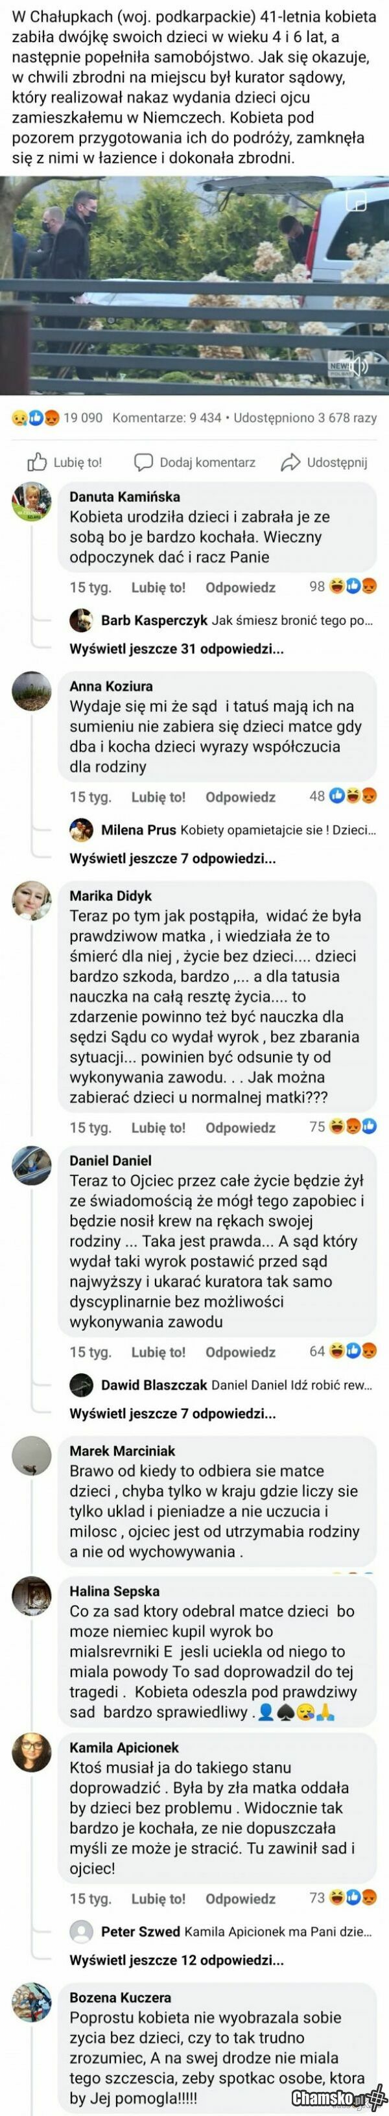Viewport: 389px width, 2116px height.
Task: Open the Komentarze: 9 434 comments count
Action: click(x=167, y=418)
